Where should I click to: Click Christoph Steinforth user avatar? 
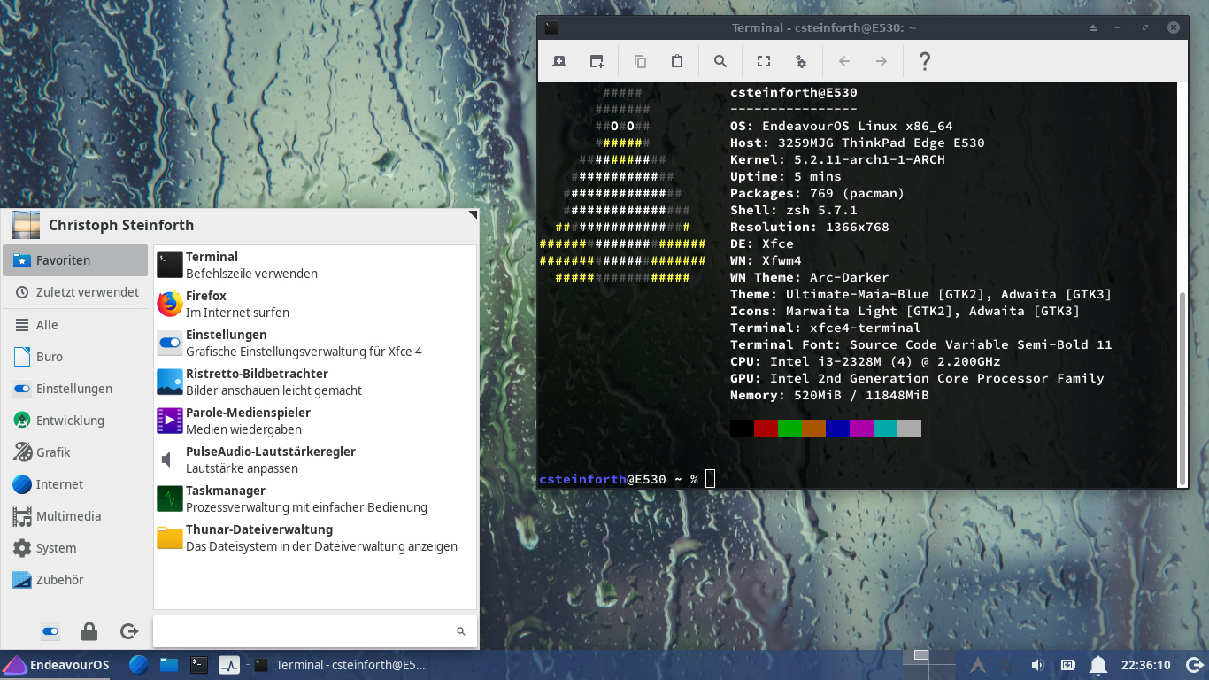[25, 225]
